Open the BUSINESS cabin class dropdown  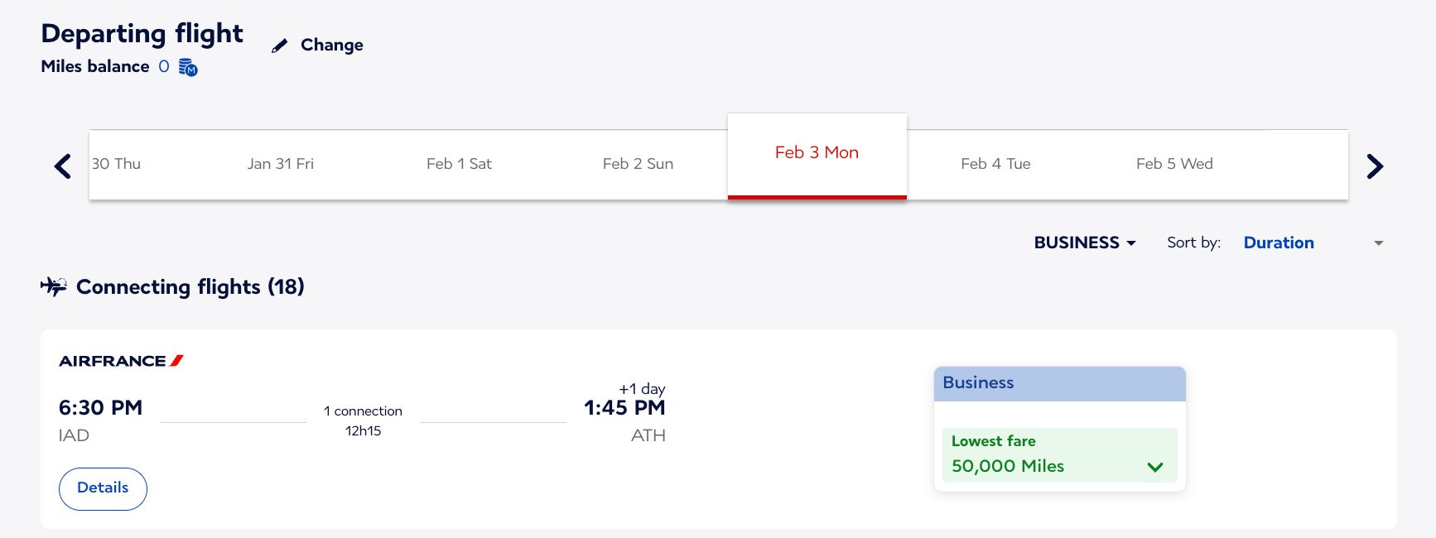tap(1084, 243)
